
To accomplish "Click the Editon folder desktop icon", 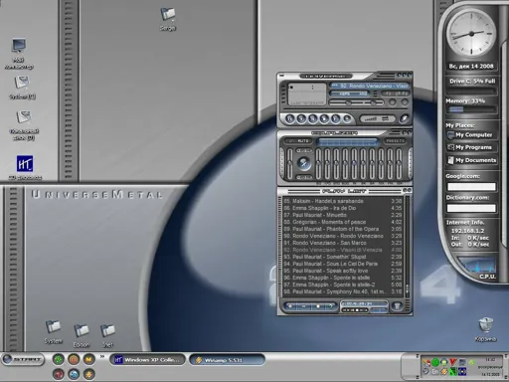I will click(x=82, y=335).
